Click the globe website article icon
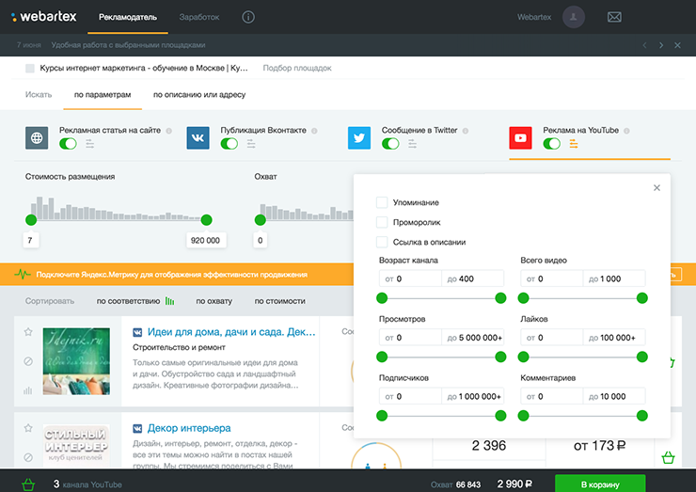This screenshot has width=696, height=492. pyautogui.click(x=37, y=138)
